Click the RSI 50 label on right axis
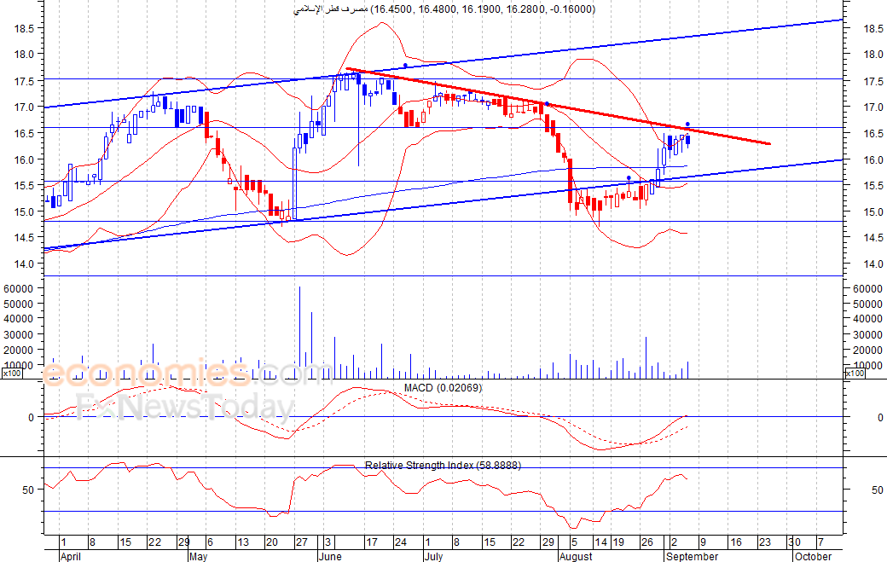 pos(878,490)
